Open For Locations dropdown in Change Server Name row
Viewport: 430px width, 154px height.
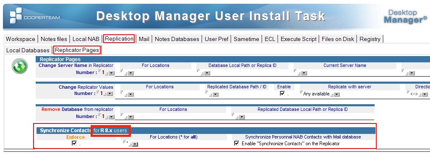(x=131, y=73)
